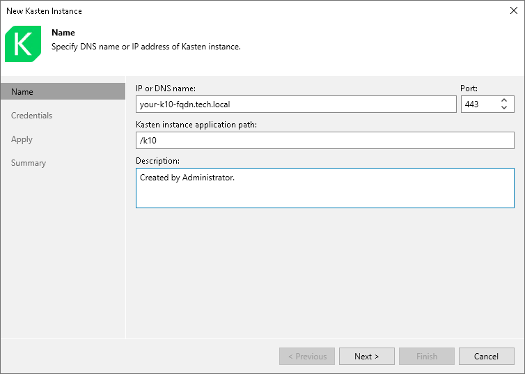
Task: Go to the Credentials wizard step
Action: pos(31,116)
